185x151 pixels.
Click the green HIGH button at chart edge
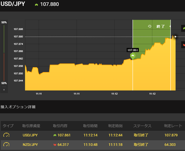pyautogui.click(x=183, y=28)
